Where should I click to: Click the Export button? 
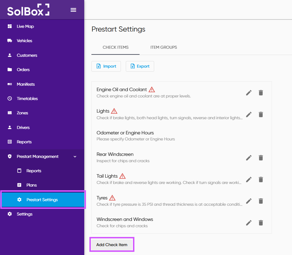coord(140,66)
